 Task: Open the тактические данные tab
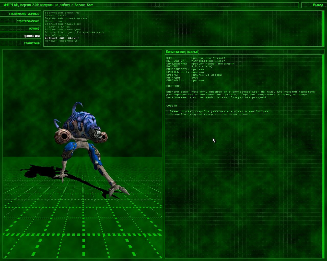(20, 14)
